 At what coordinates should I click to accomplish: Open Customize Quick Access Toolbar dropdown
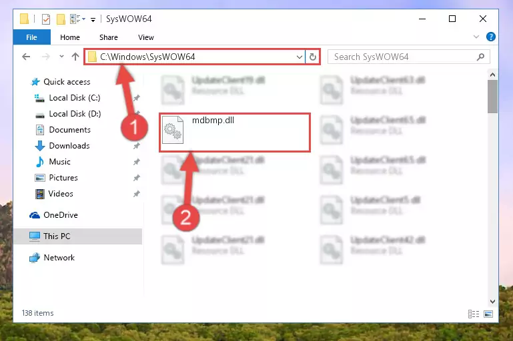pyautogui.click(x=93, y=20)
